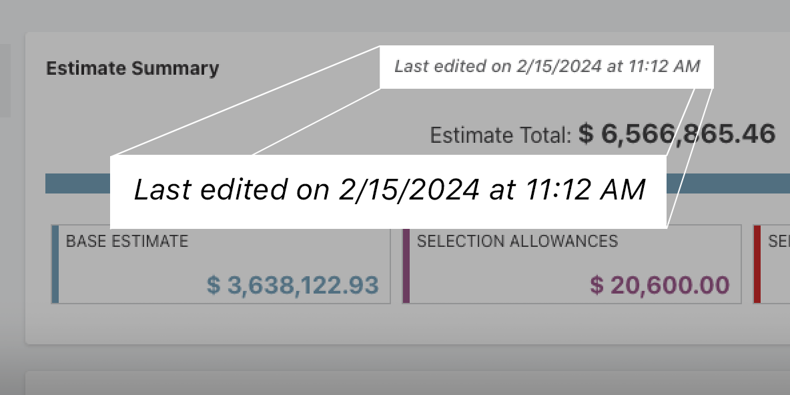Click the Estimate Summary heading
This screenshot has width=790, height=395.
[x=132, y=68]
